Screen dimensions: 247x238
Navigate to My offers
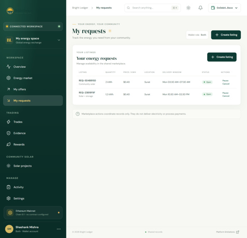pos(33,89)
